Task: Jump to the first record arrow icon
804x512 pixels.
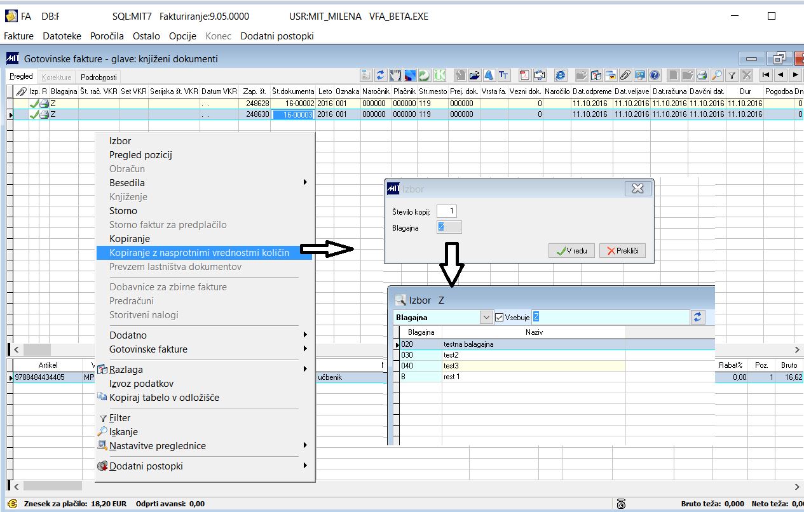Action: (766, 75)
